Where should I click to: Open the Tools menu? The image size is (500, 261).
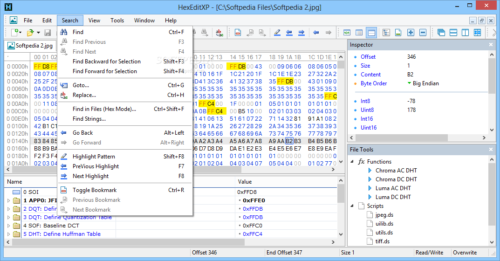[x=117, y=21]
